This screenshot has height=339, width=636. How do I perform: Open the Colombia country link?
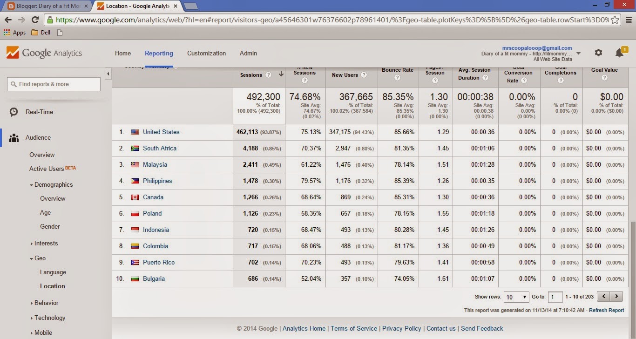click(156, 246)
